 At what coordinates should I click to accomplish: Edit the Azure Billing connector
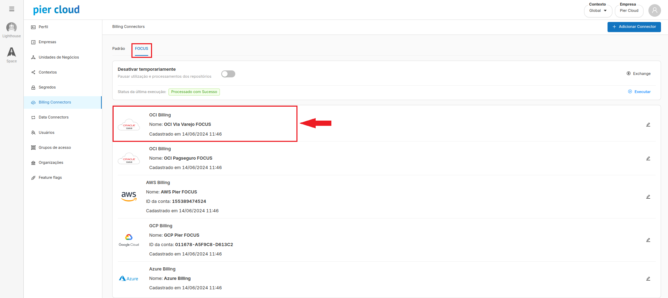coord(648,279)
